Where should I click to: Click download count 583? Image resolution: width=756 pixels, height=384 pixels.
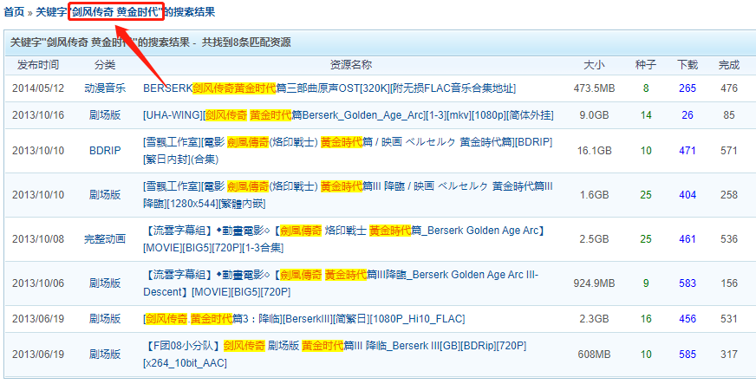[687, 283]
